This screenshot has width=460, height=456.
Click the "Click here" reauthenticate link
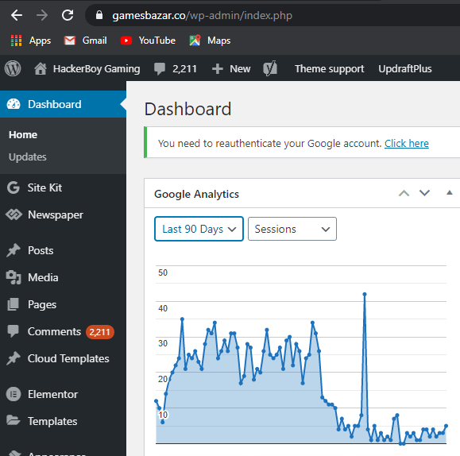(407, 144)
